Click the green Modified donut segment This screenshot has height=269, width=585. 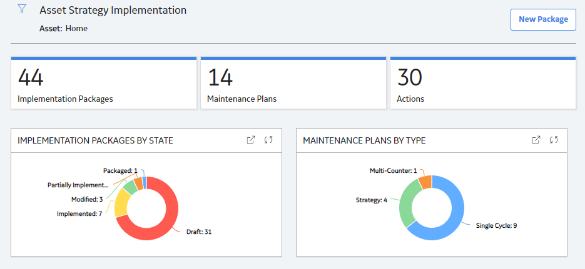(130, 187)
